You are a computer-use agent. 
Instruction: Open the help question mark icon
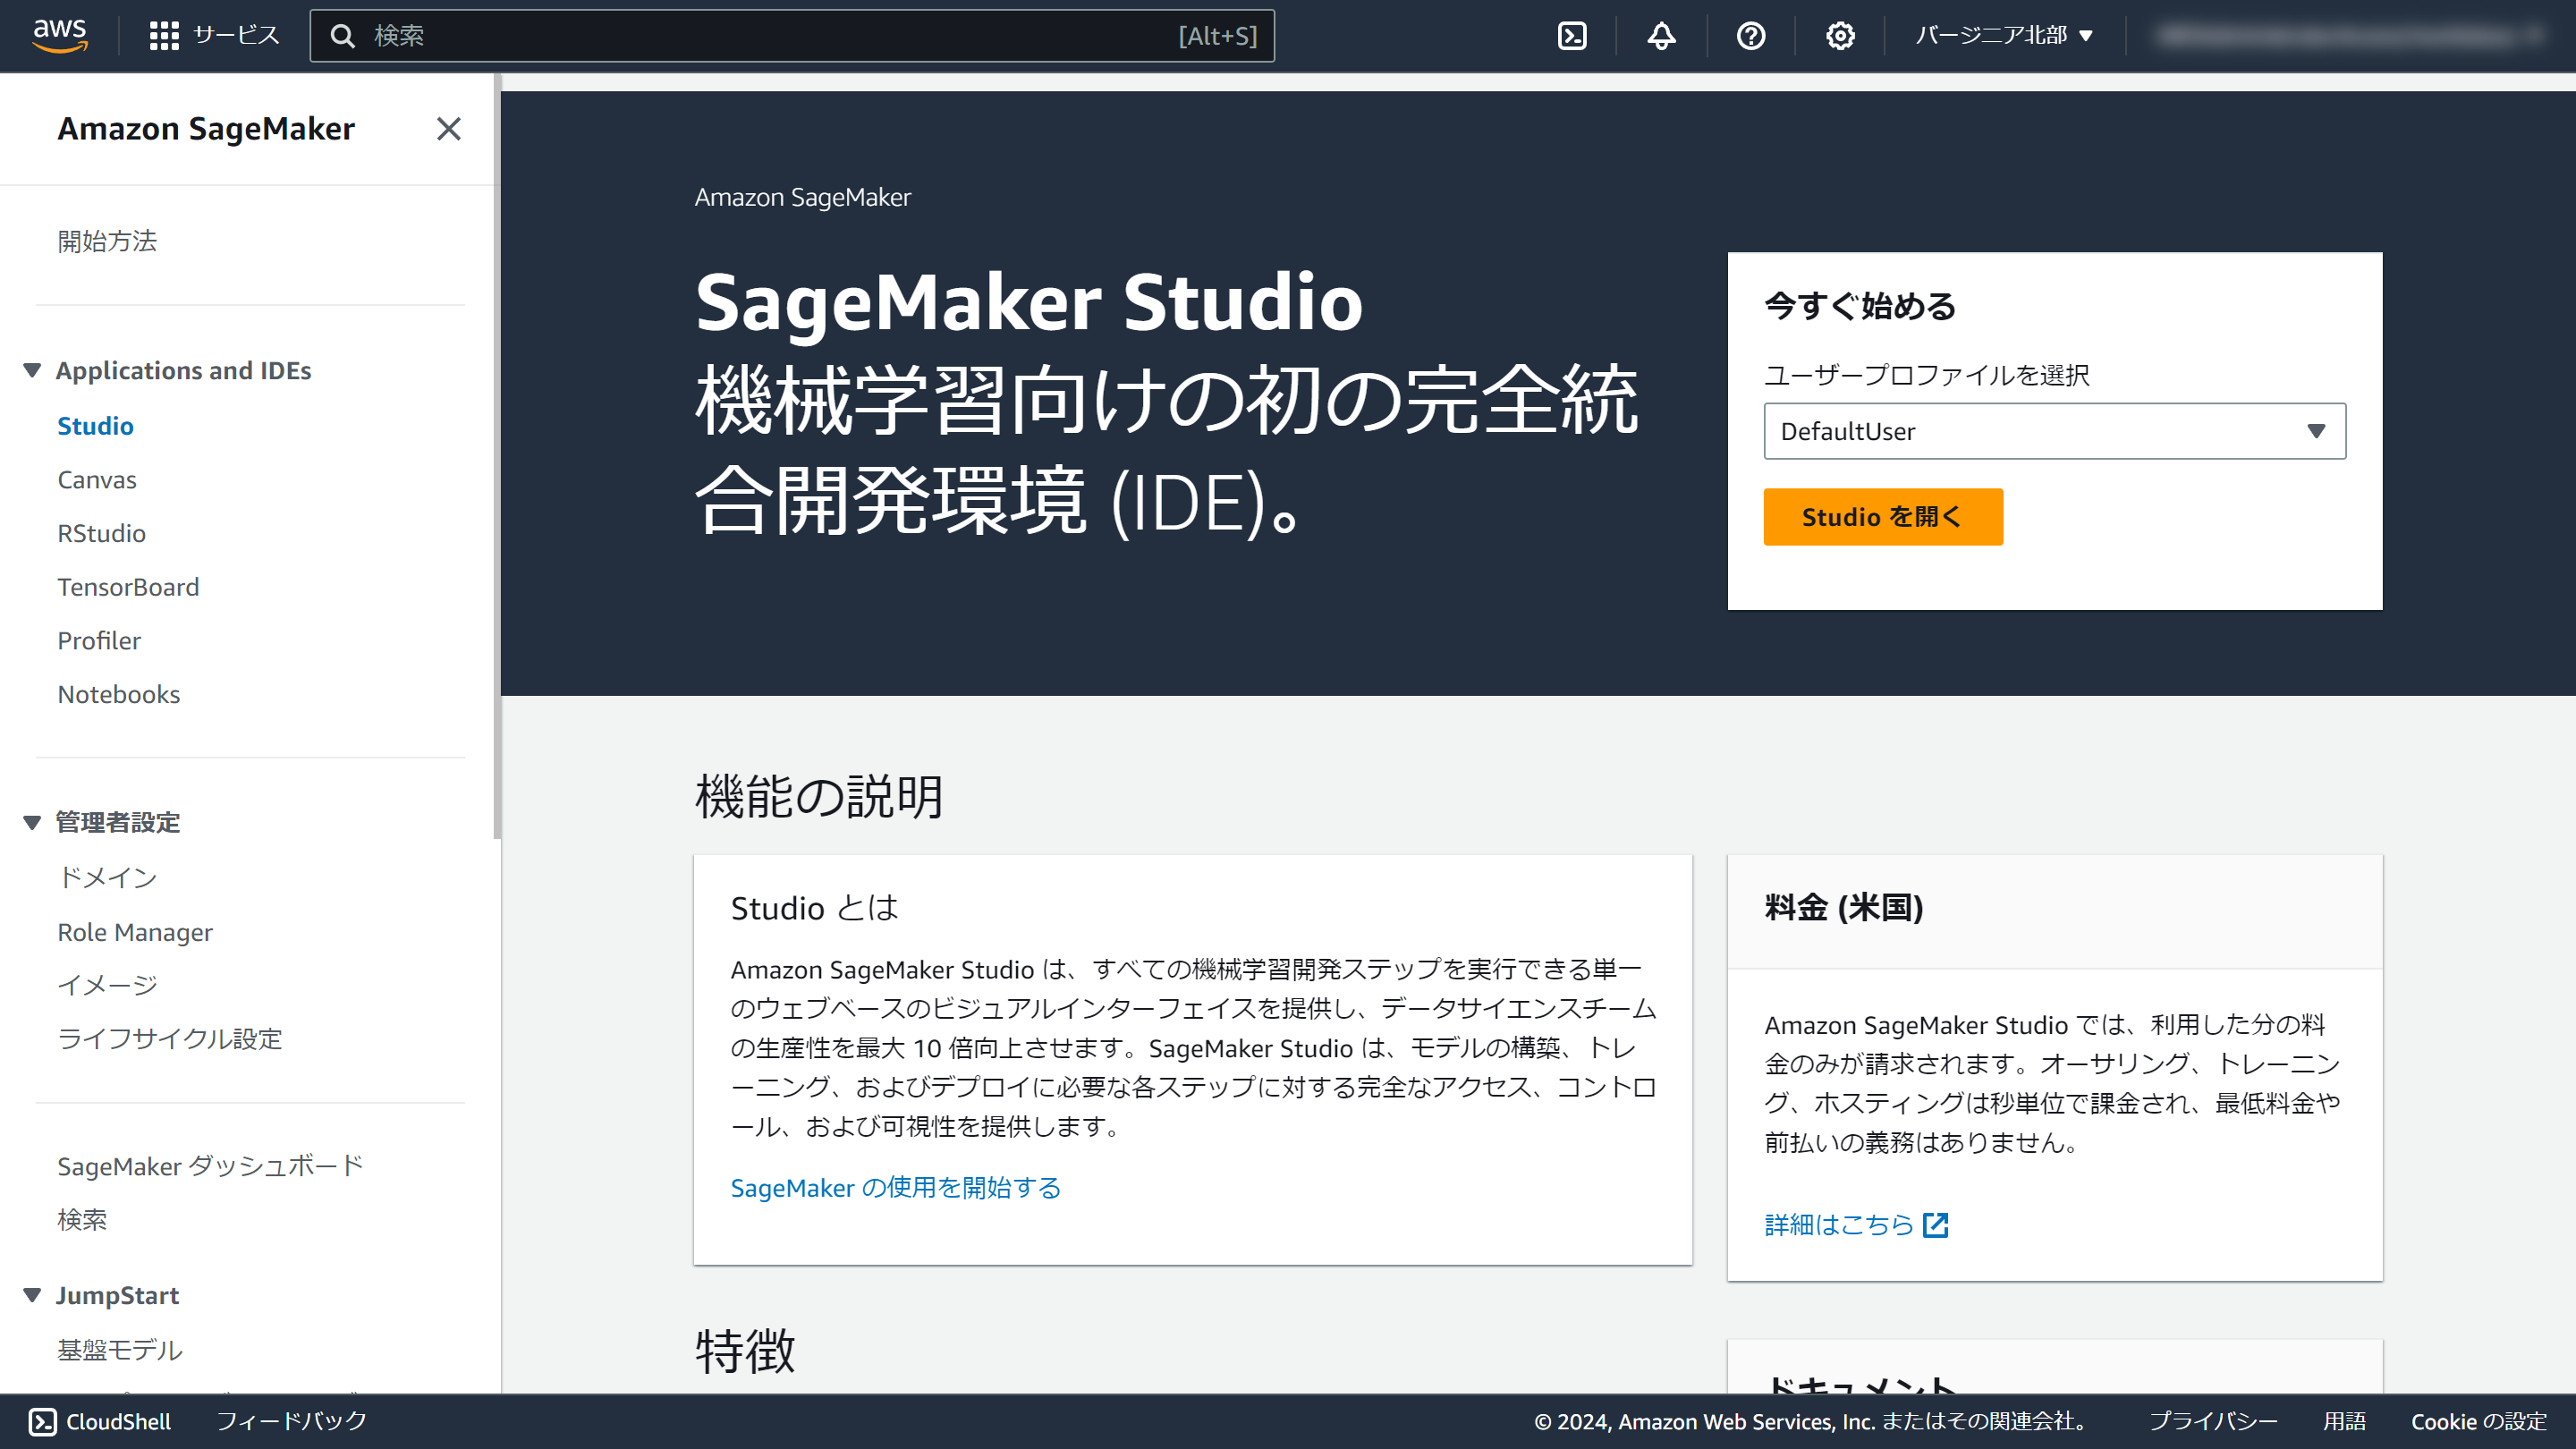point(1750,35)
